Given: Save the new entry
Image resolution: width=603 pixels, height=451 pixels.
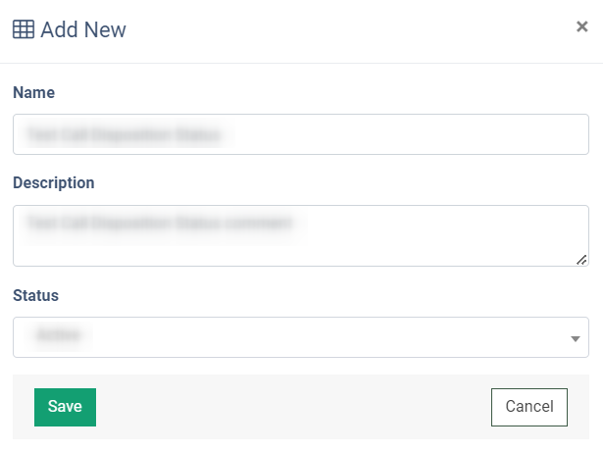Looking at the screenshot, I should tap(65, 407).
